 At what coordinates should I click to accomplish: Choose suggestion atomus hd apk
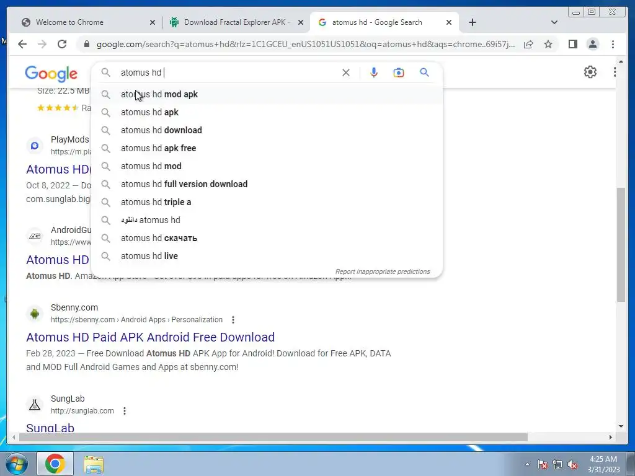coord(267,112)
